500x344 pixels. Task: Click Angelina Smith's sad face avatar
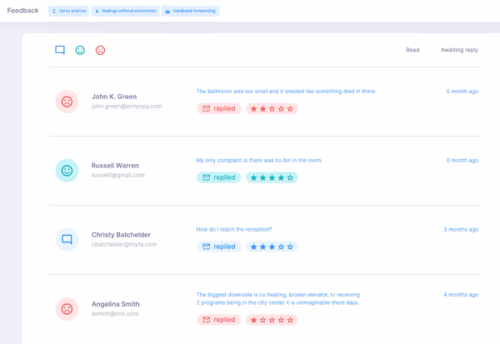pos(67,309)
